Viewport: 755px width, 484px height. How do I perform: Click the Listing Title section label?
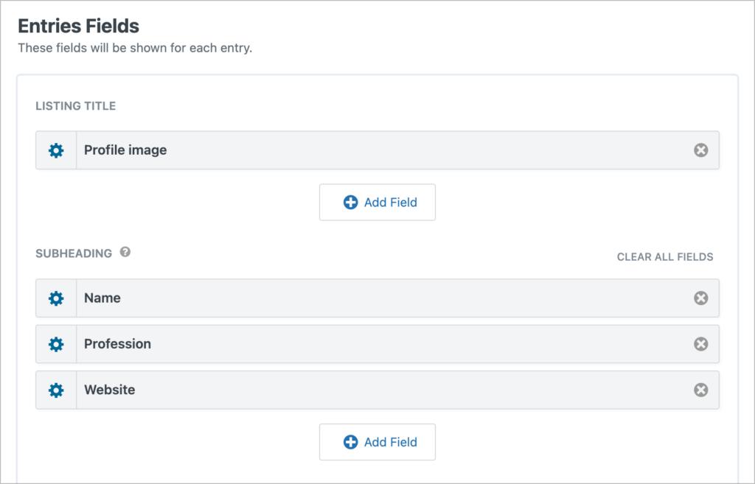coord(75,105)
